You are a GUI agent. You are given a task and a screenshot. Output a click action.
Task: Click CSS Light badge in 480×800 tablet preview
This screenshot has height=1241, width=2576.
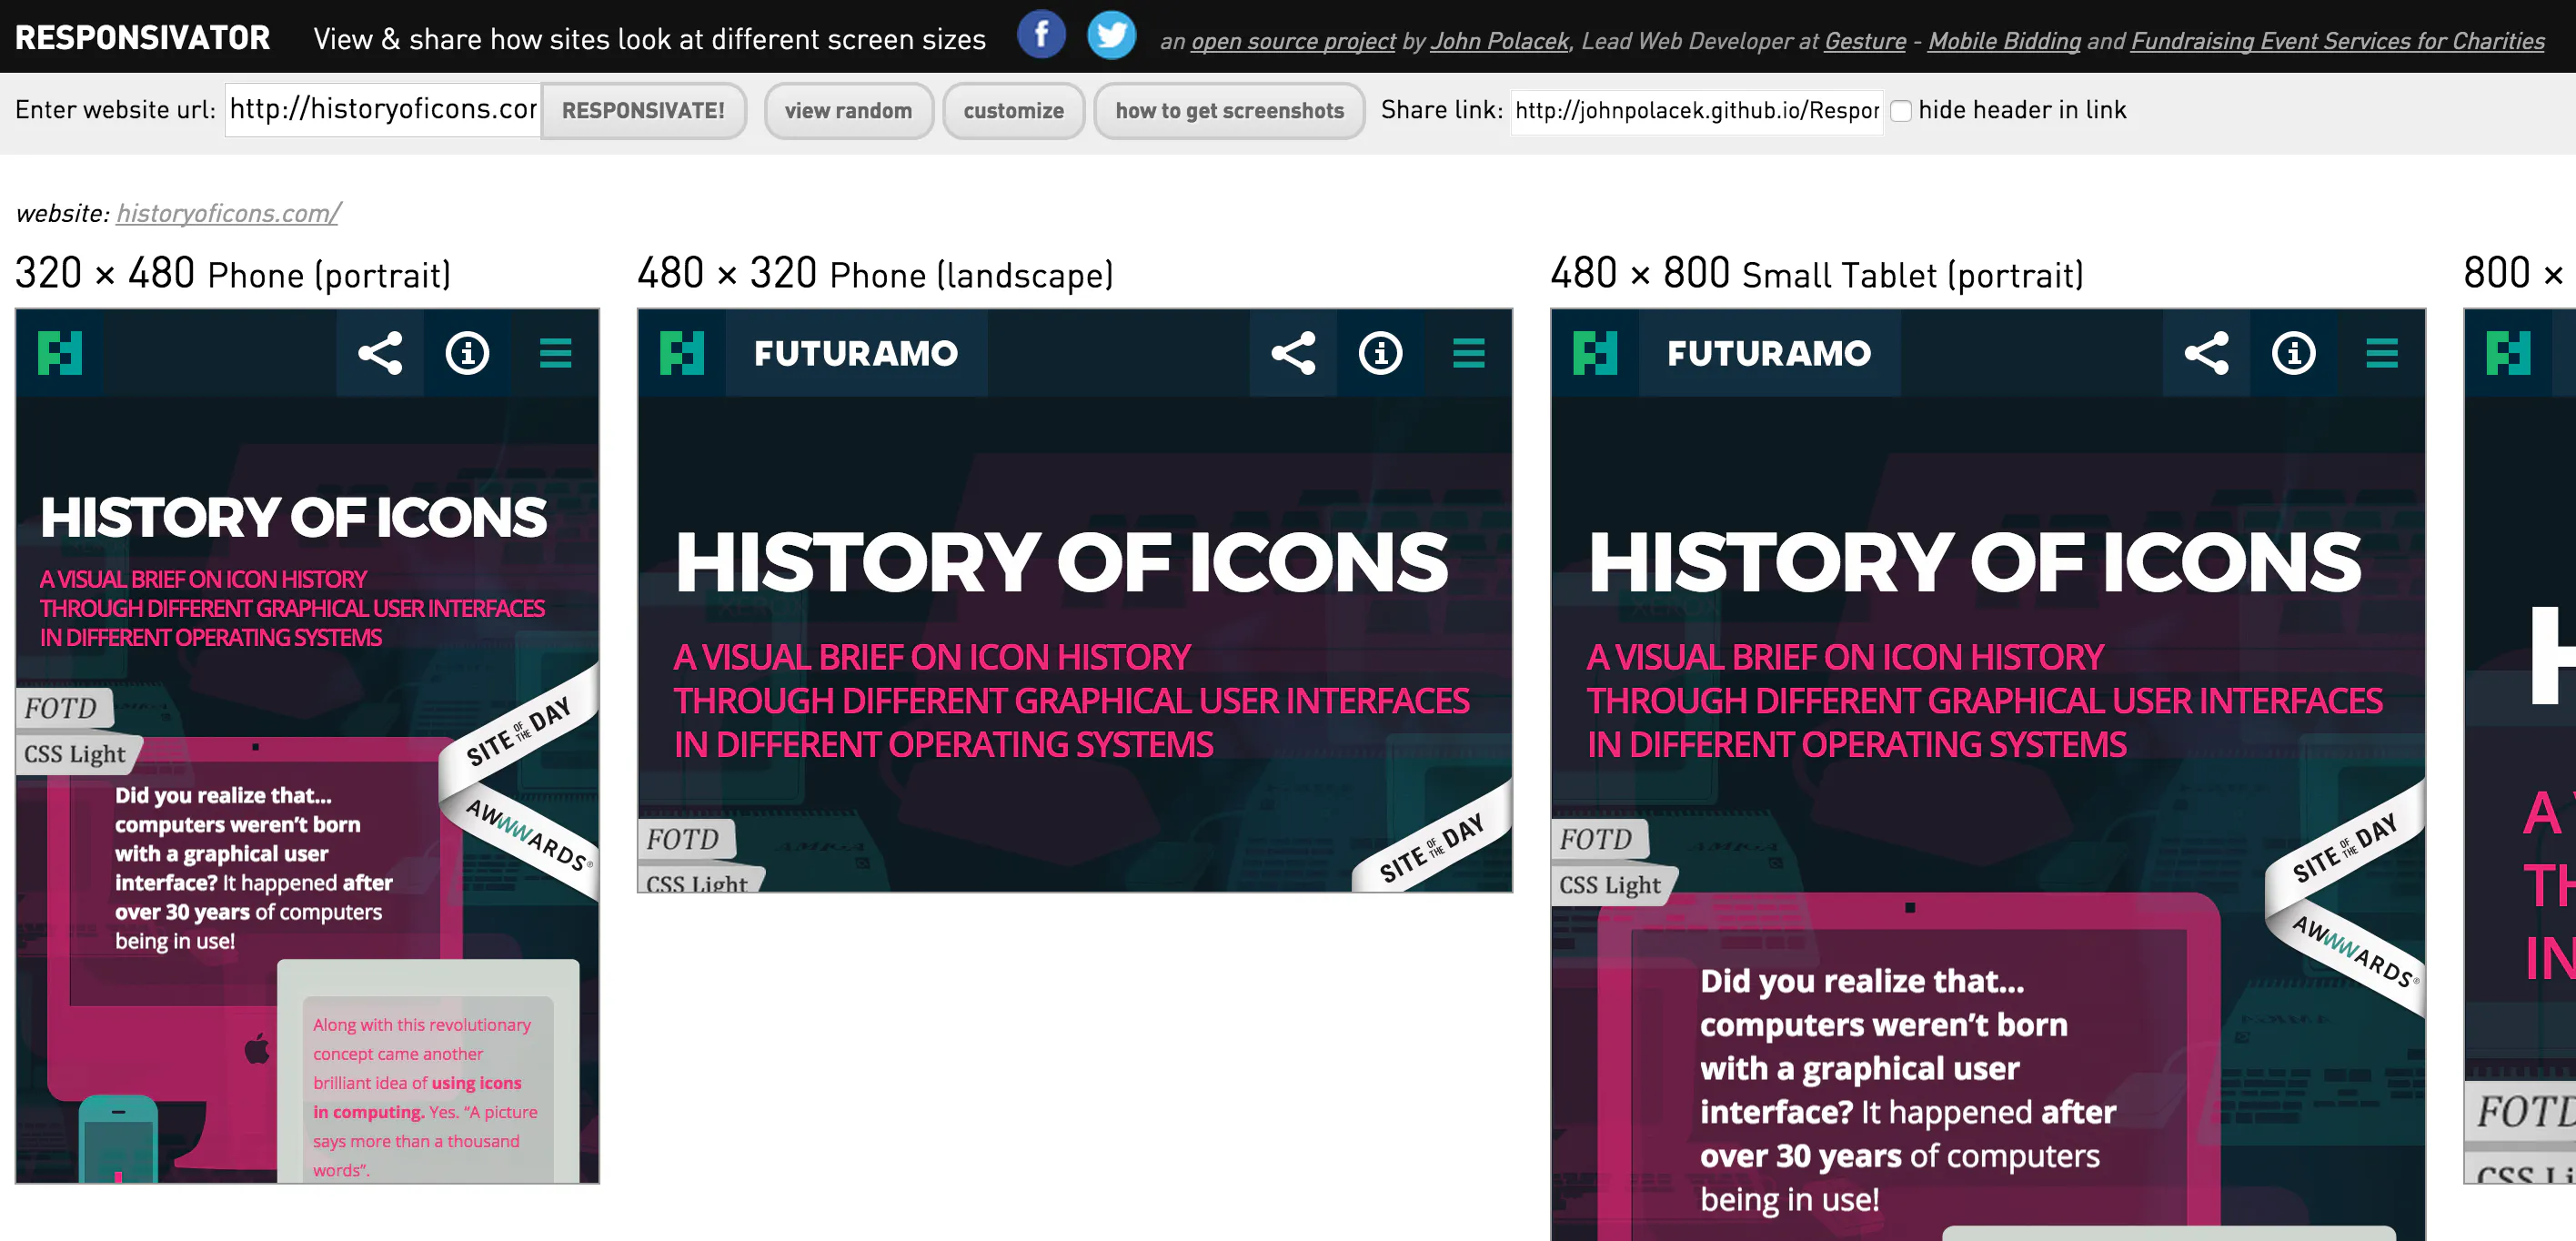click(x=1613, y=885)
